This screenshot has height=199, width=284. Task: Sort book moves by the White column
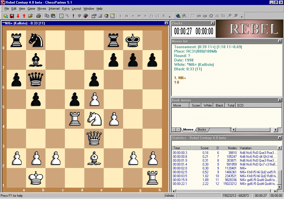coord(207,105)
